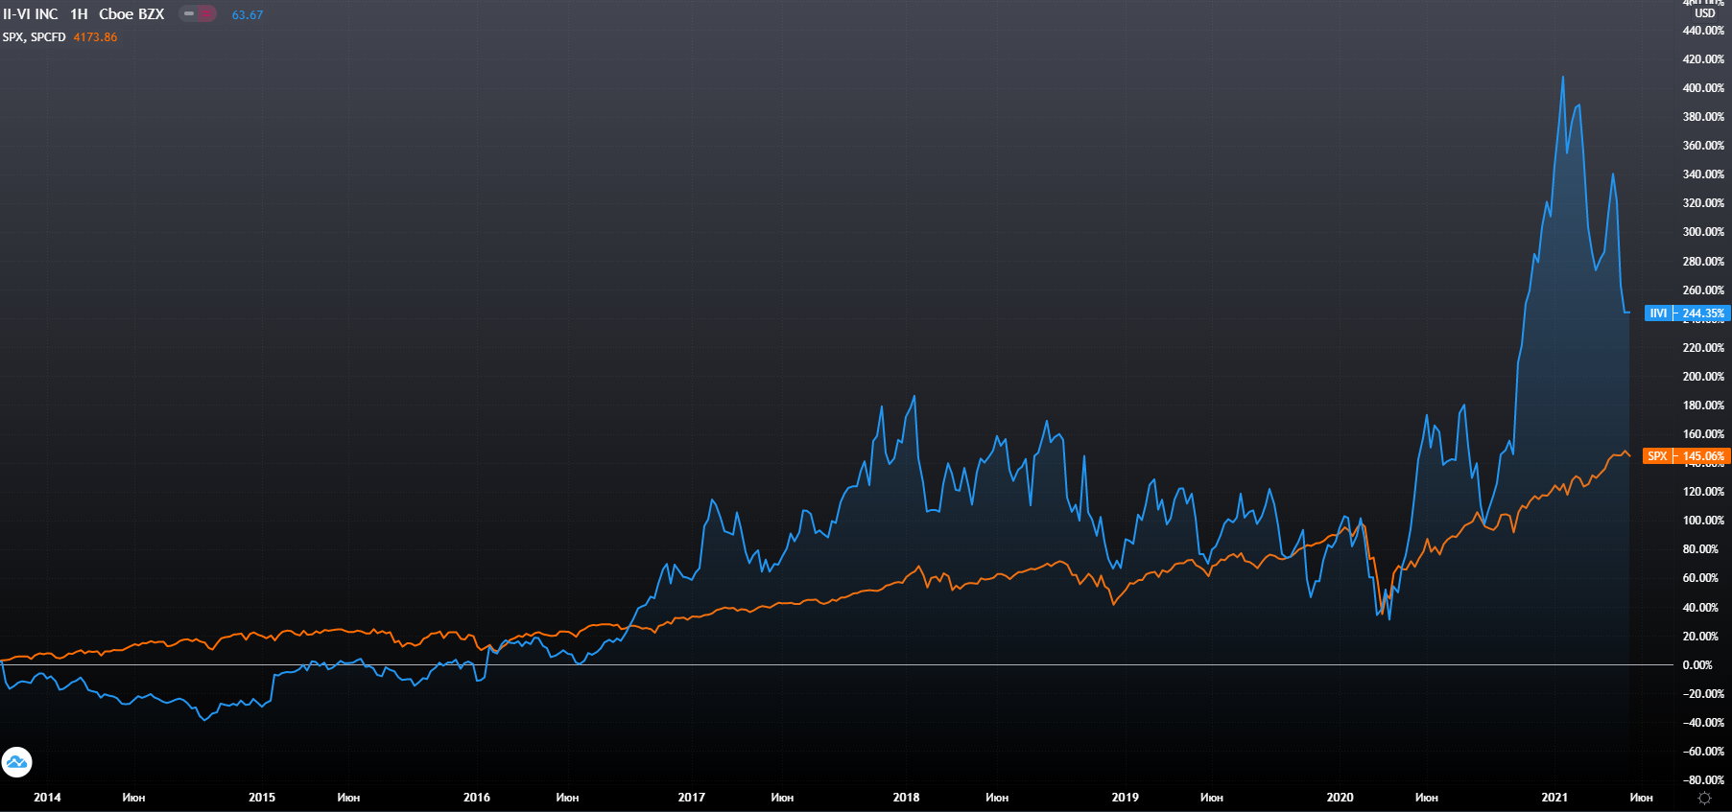The width and height of the screenshot is (1732, 812).
Task: Click the 80.00% price scale label
Action: [x=1700, y=549]
